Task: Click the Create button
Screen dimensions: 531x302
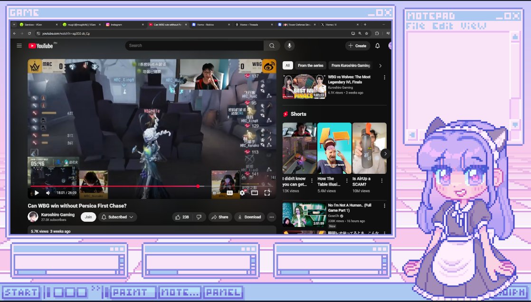Action: tap(358, 46)
